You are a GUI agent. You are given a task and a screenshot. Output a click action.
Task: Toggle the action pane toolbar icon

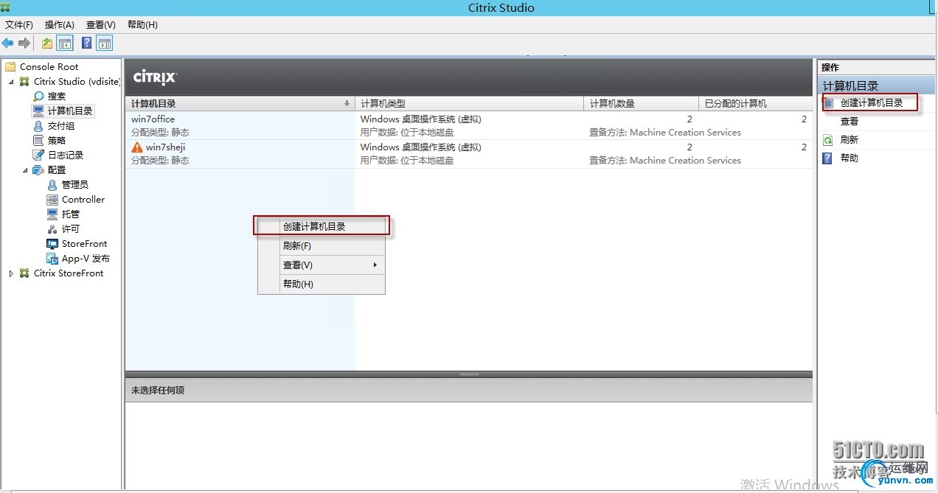coord(105,43)
